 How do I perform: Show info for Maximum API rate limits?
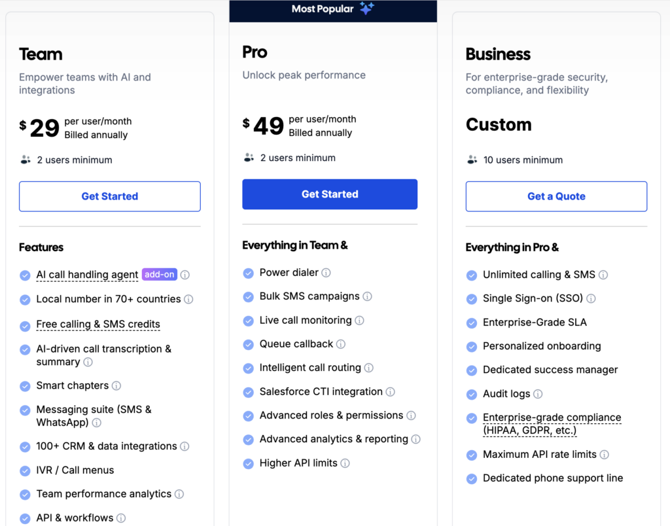click(x=604, y=455)
